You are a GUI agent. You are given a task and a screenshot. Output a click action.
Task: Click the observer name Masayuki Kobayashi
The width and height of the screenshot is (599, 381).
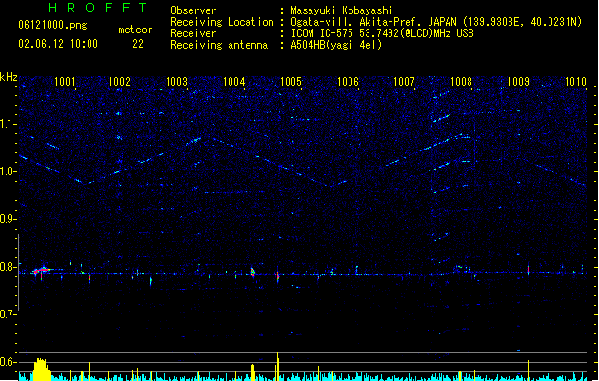342,10
